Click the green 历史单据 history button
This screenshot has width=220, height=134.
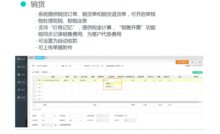[x=197, y=72]
